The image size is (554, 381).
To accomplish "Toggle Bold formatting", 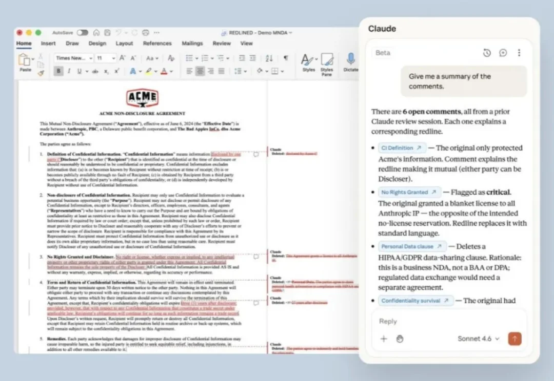I will click(x=58, y=71).
